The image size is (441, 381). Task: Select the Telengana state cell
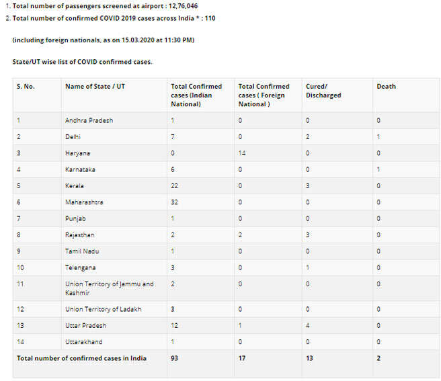tap(81, 267)
